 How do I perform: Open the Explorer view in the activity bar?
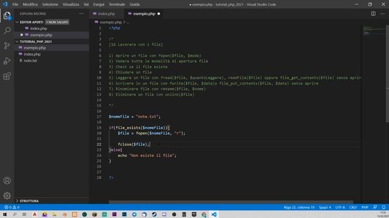tap(7, 16)
